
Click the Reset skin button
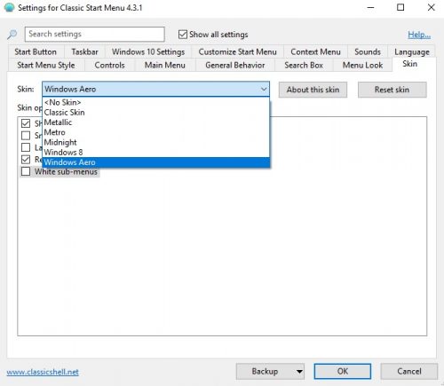pyautogui.click(x=392, y=90)
